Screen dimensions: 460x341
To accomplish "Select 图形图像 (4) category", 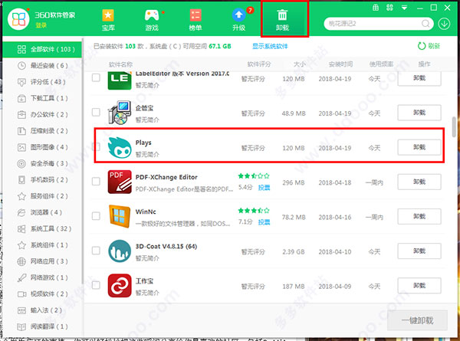I will point(42,147).
